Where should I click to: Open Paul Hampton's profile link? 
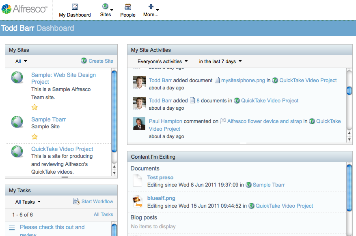tap(166, 121)
